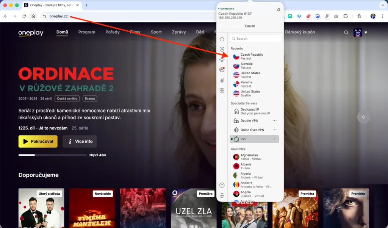This screenshot has height=228, width=388.
Task: Pause the VPN connection
Action: point(250,26)
